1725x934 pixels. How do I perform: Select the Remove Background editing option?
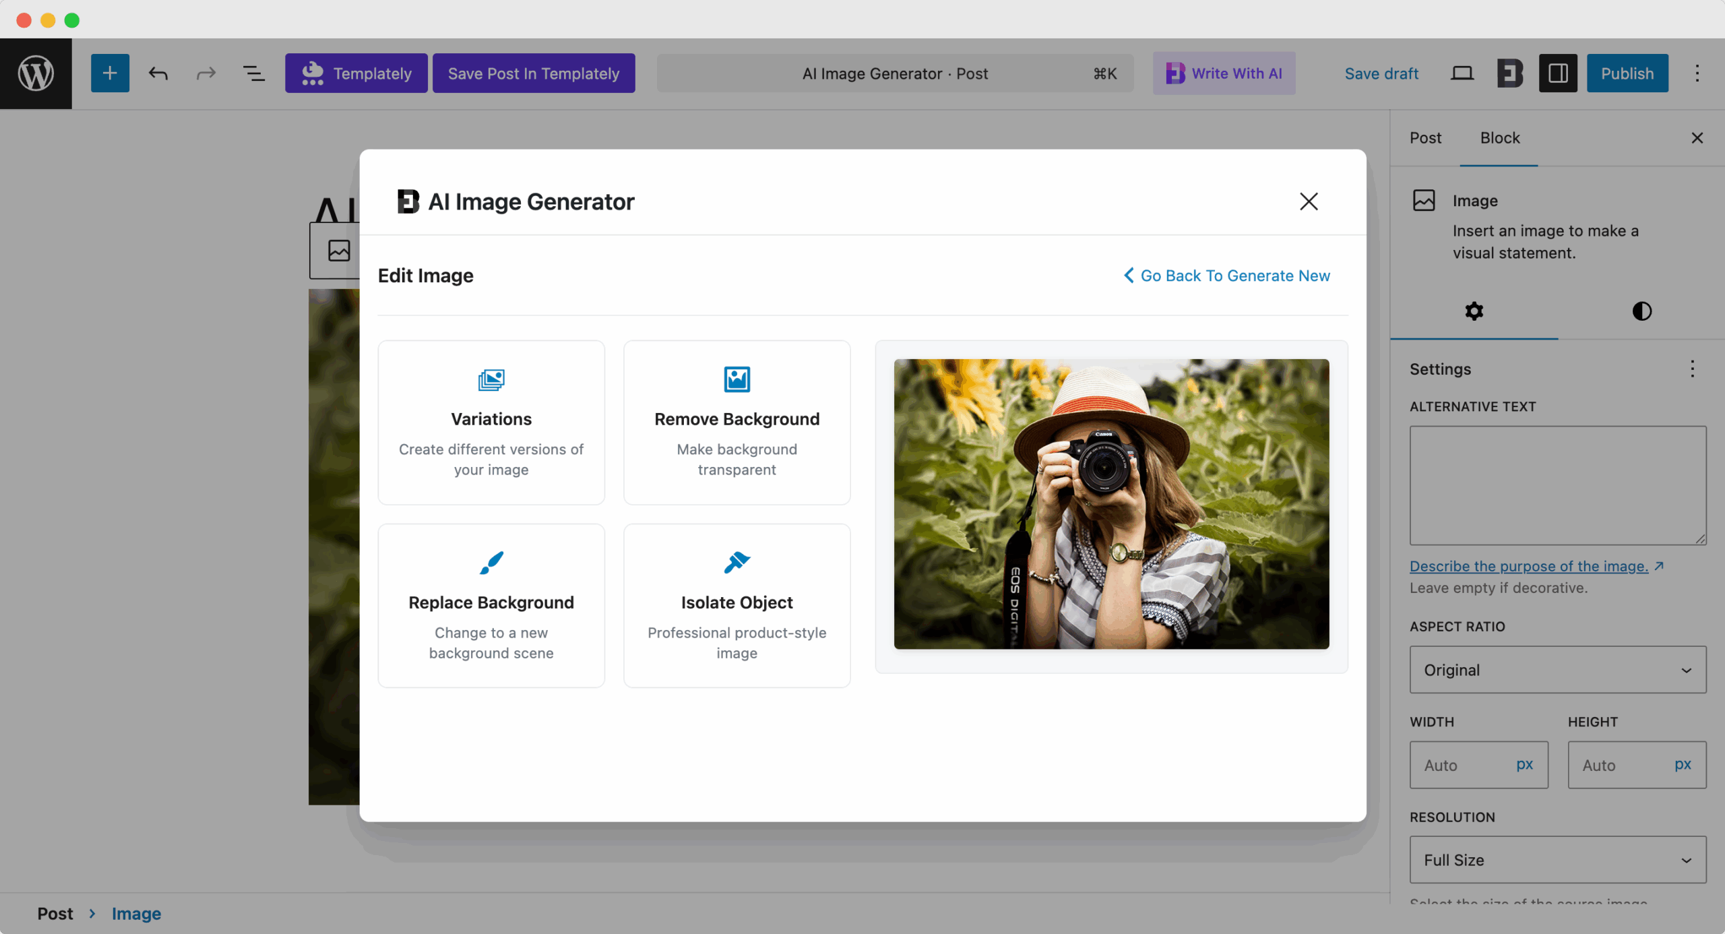[x=736, y=422]
